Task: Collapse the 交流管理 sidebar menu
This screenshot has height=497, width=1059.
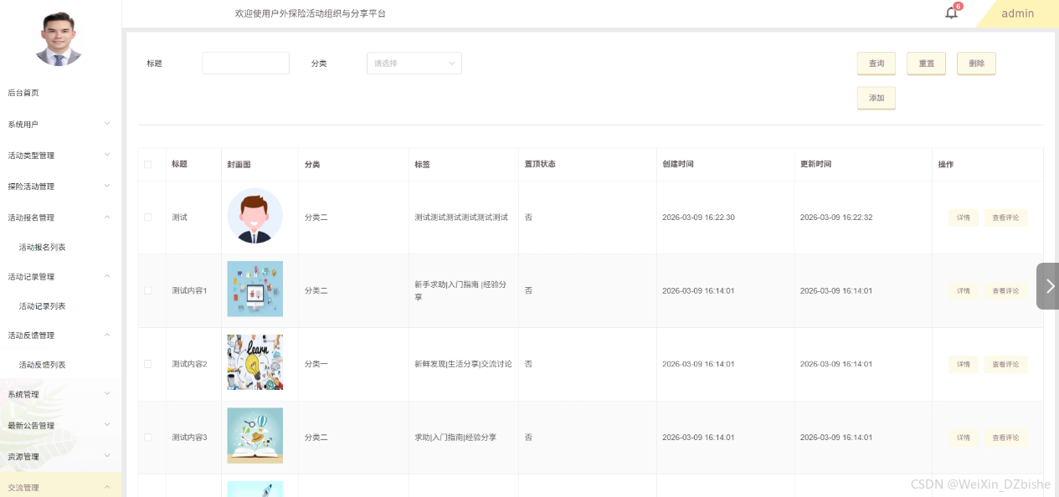Action: 60,487
